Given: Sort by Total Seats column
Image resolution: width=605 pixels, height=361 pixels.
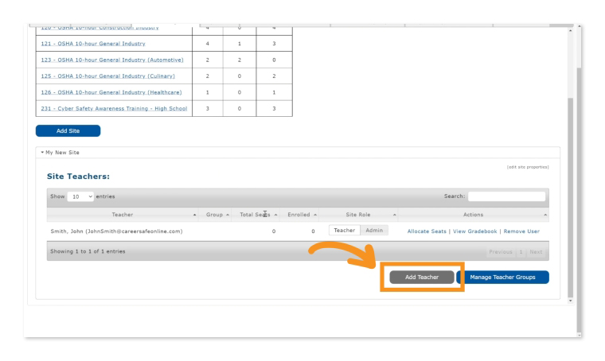Looking at the screenshot, I should tap(255, 215).
